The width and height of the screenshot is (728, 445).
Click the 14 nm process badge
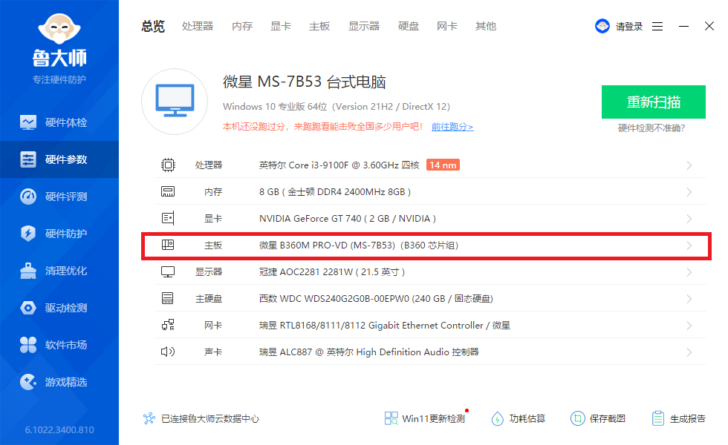click(x=443, y=165)
